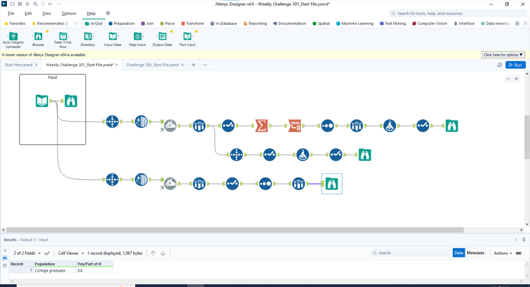
Task: Select the flask Formula tool on middle branch
Action: (302, 155)
